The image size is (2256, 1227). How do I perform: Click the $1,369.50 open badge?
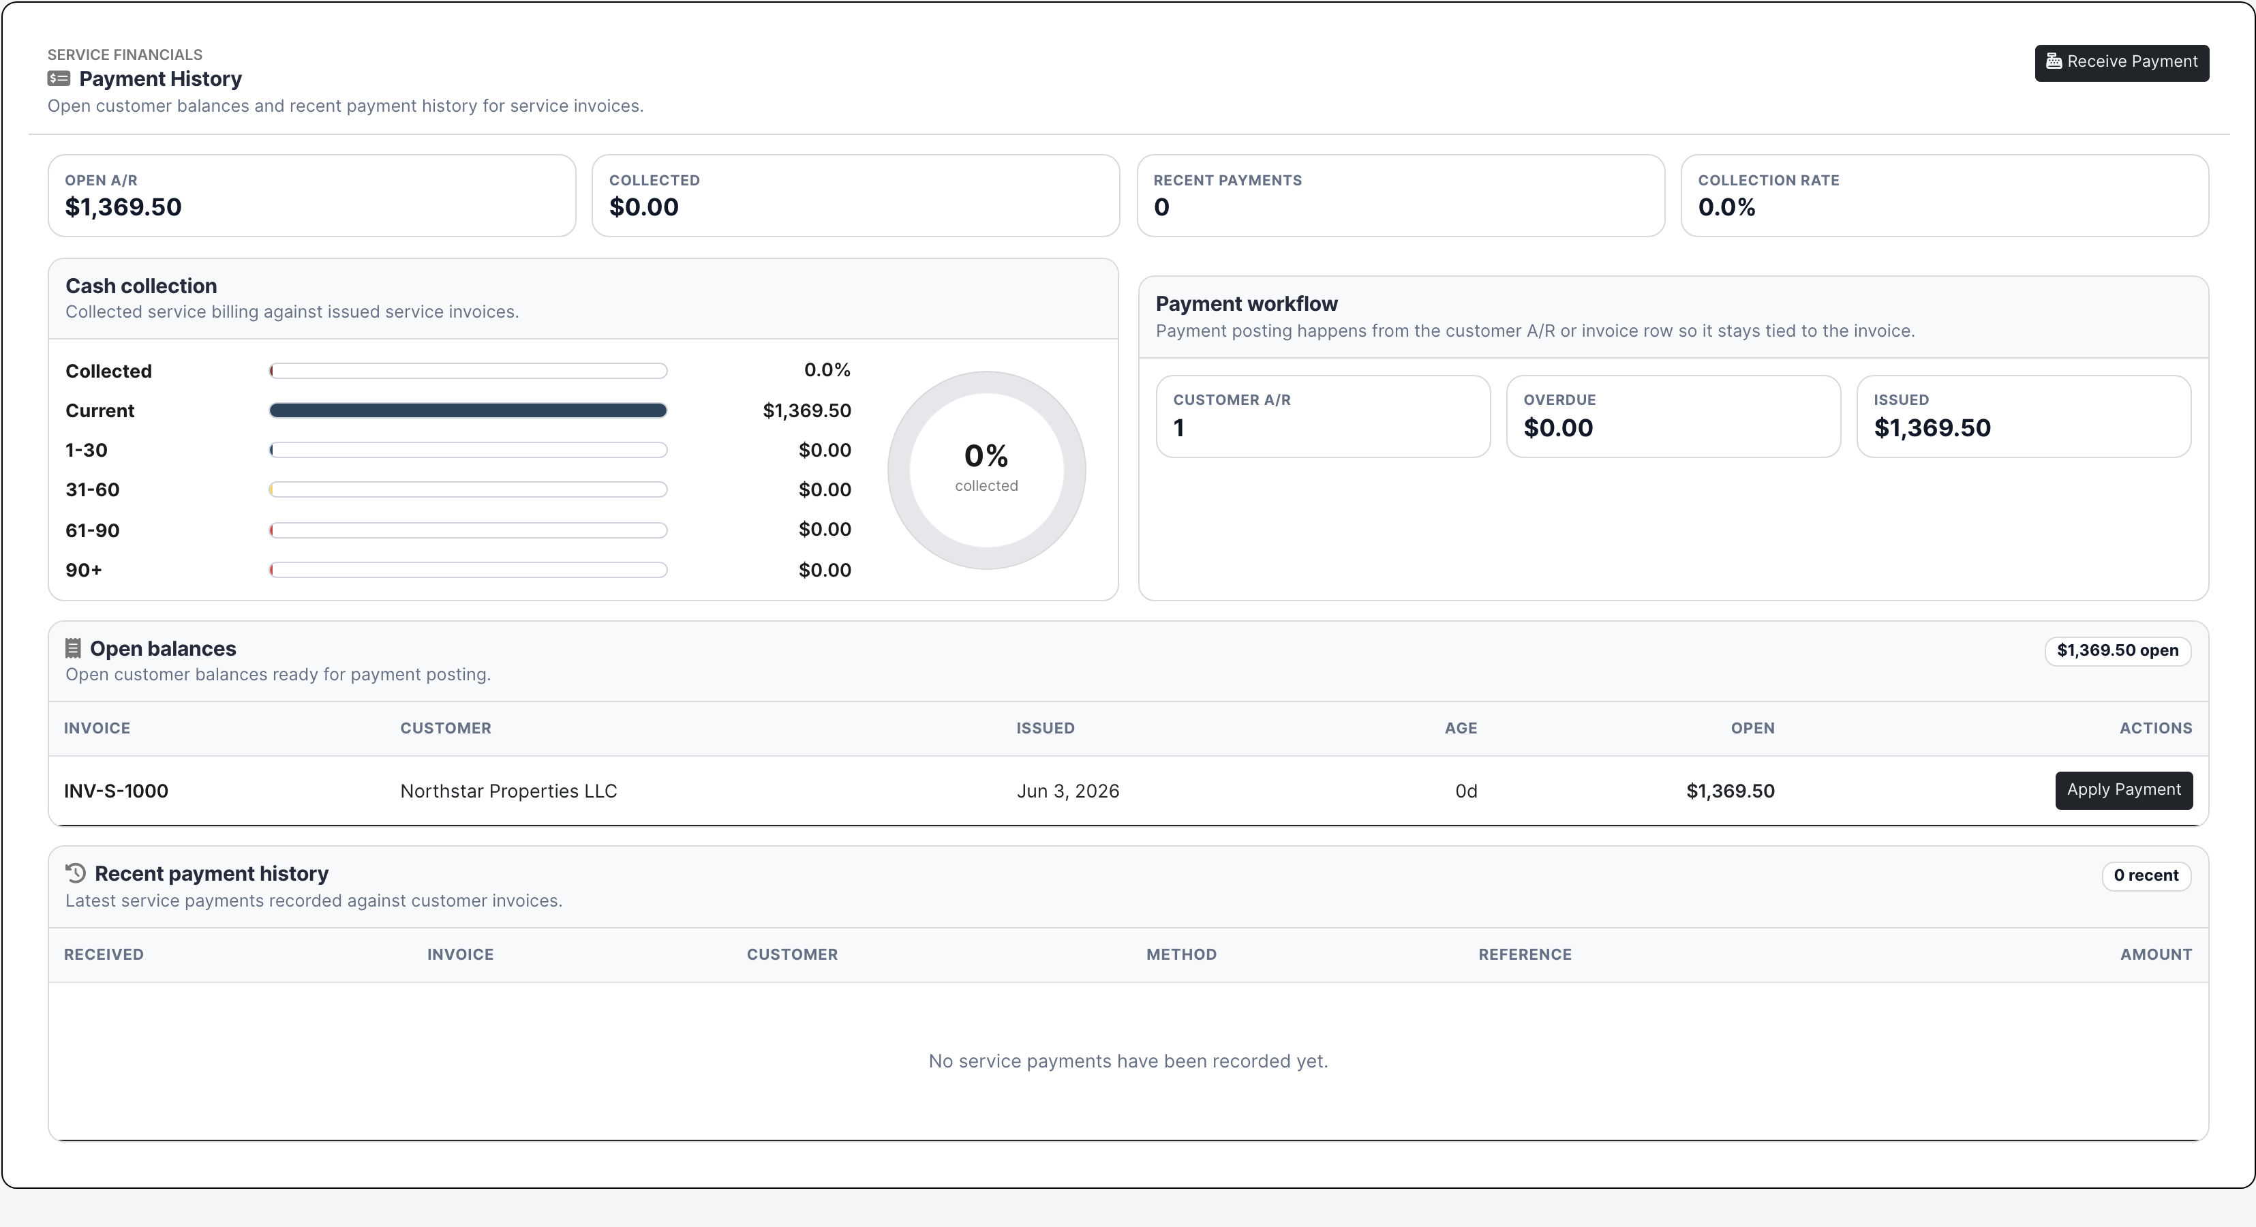[x=2118, y=651]
